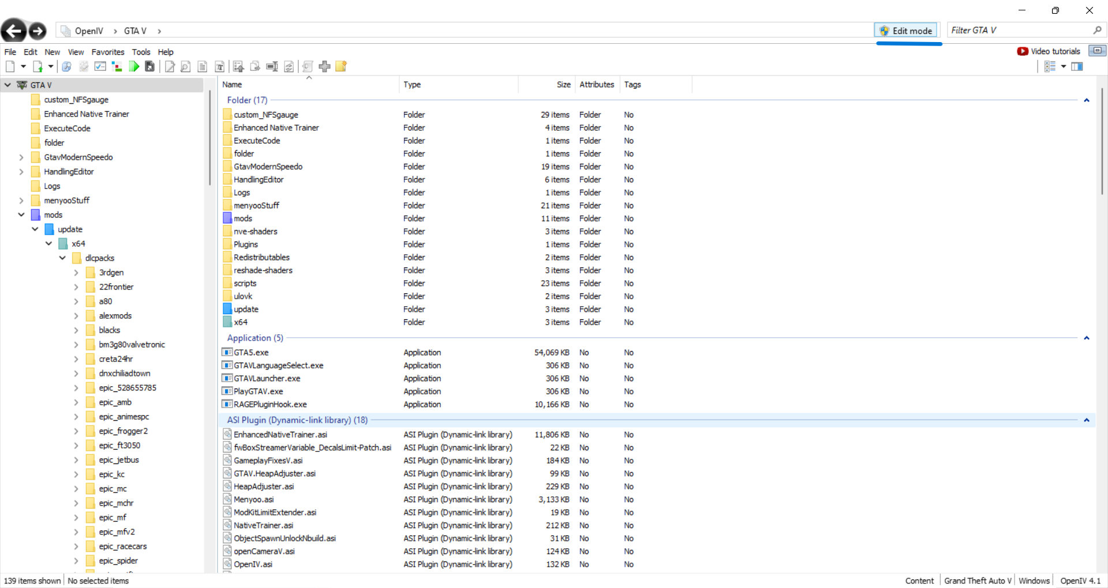Open the Favorites menu
The height and width of the screenshot is (588, 1108).
tap(108, 52)
